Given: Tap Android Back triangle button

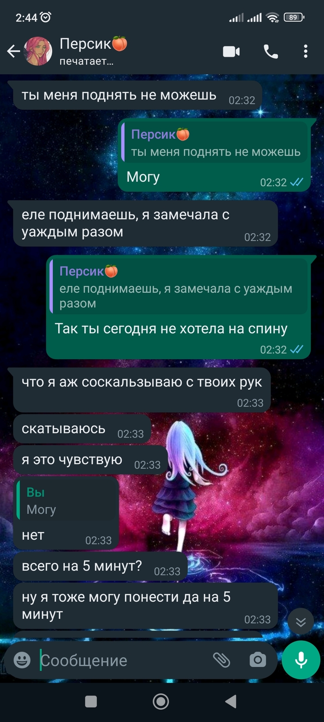Looking at the screenshot, I should [x=230, y=701].
